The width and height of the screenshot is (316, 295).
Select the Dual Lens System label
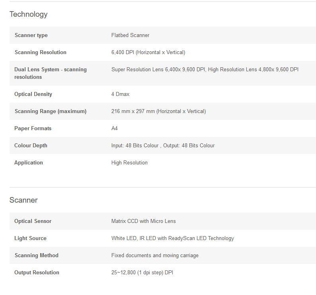(x=51, y=73)
